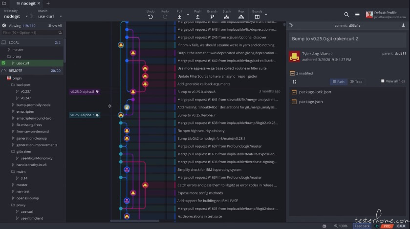Click the Stash icon
The image size is (410, 229).
pyautogui.click(x=227, y=17)
